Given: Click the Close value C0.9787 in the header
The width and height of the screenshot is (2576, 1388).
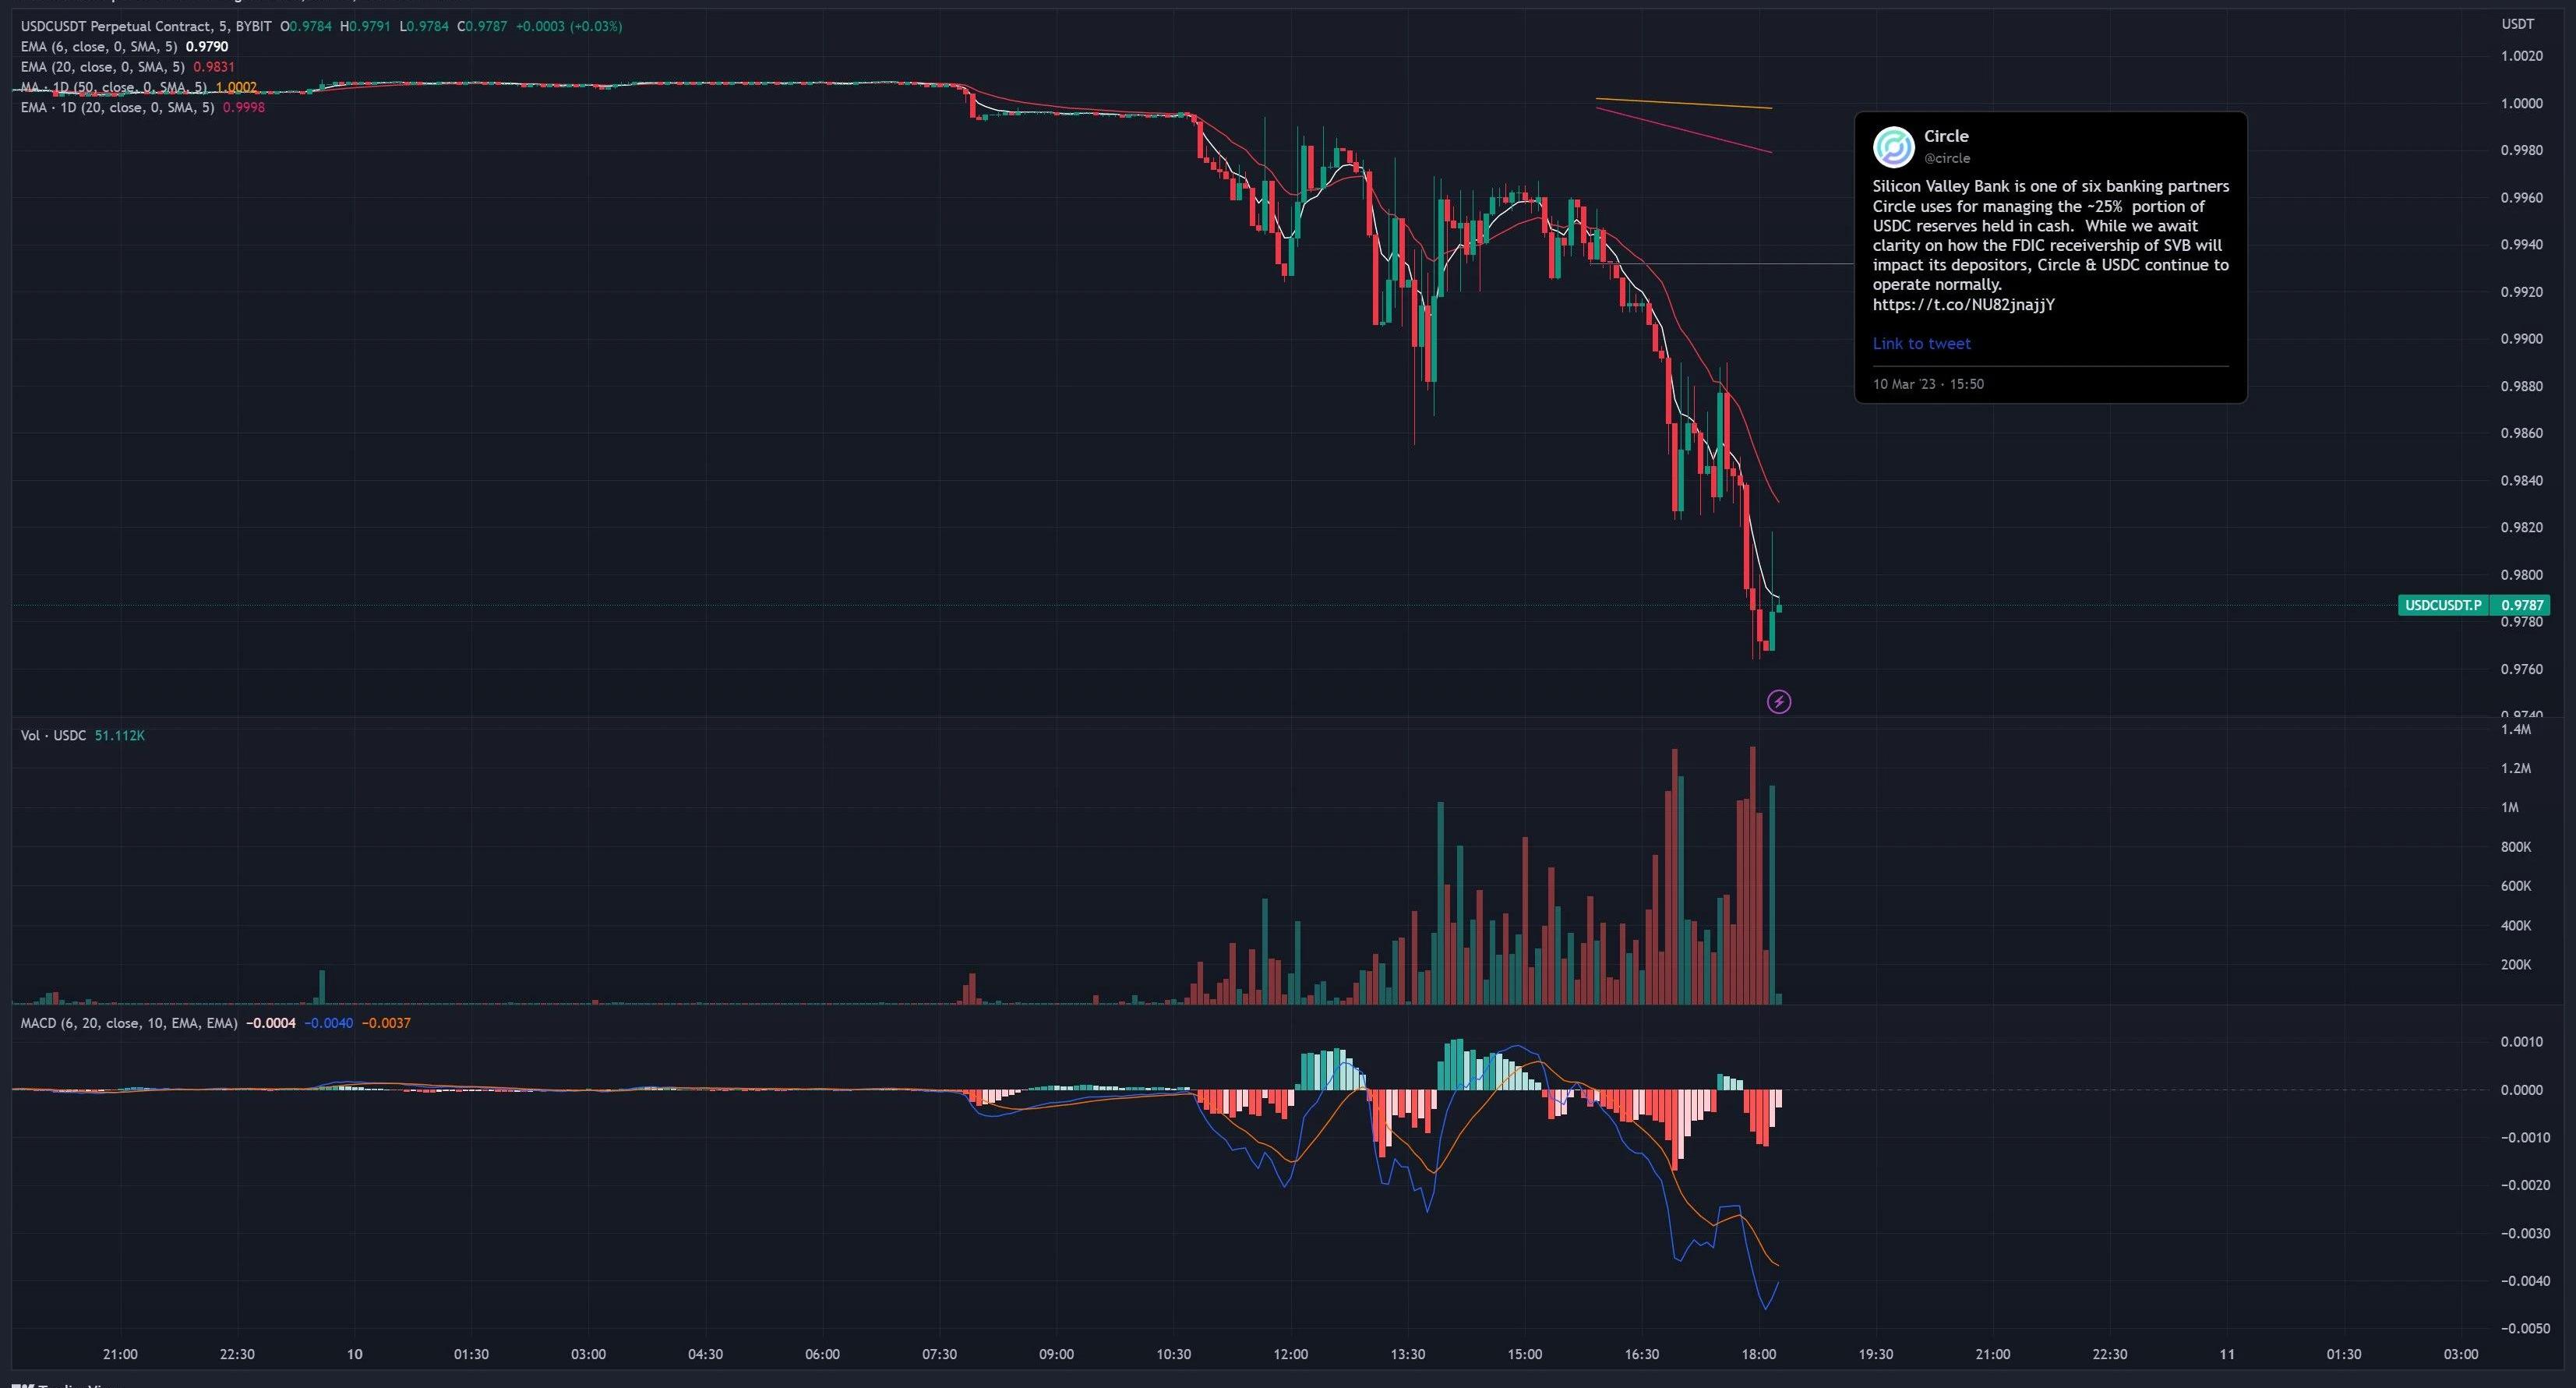Looking at the screenshot, I should (x=482, y=26).
